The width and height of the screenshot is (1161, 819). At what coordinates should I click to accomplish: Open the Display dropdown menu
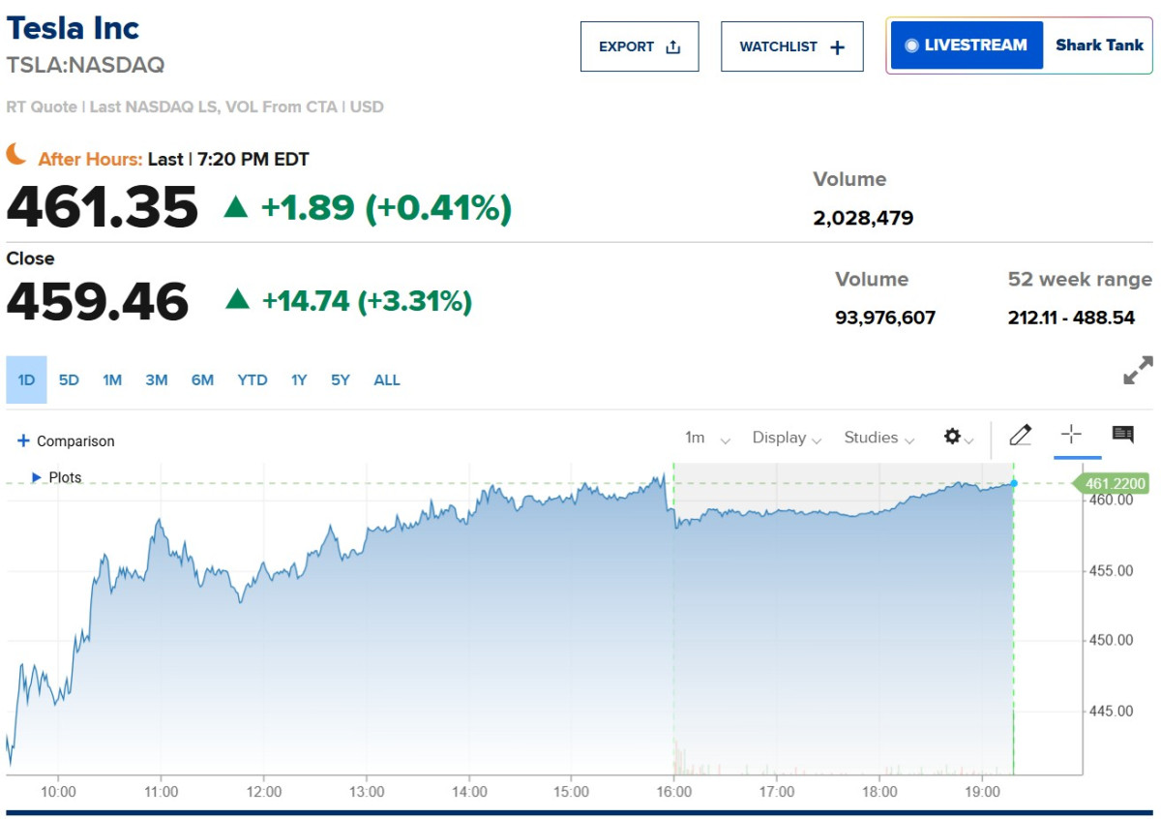tap(787, 438)
